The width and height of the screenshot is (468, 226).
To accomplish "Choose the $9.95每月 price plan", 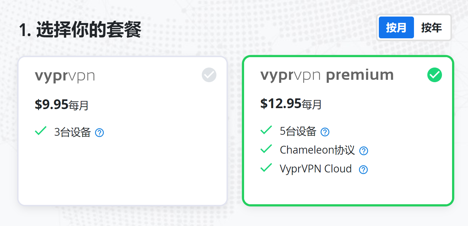I will point(62,105).
